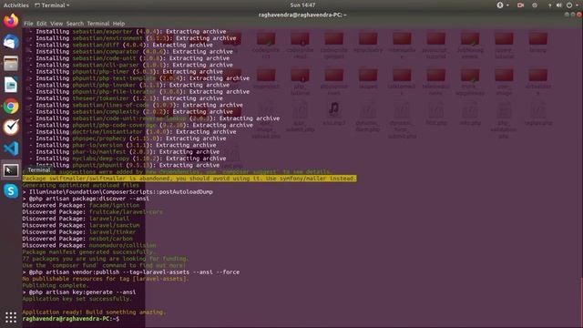Click "Discovered Package: laravel/sanctum" line

81,225
